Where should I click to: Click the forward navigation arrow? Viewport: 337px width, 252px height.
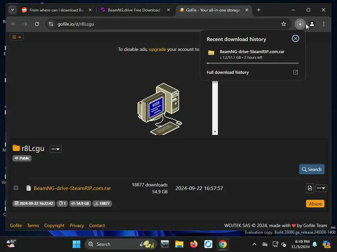tap(25, 24)
